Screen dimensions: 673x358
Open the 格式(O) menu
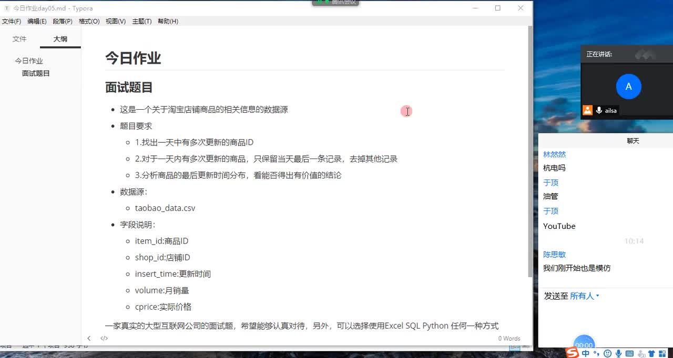point(89,22)
